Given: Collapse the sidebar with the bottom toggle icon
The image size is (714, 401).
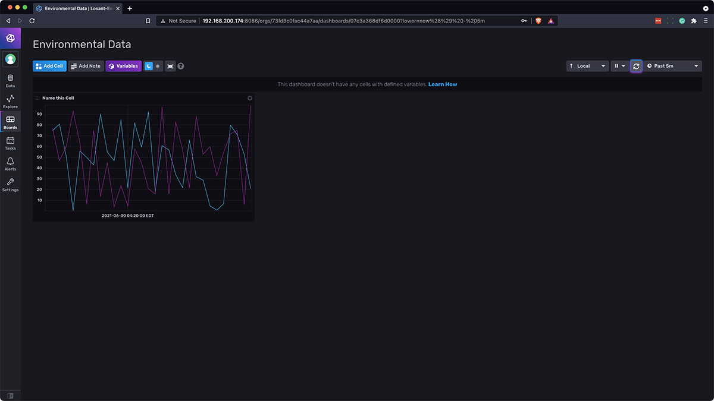Looking at the screenshot, I should [x=10, y=395].
